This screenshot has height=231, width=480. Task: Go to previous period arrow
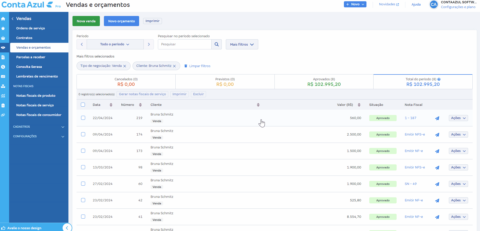(82, 44)
